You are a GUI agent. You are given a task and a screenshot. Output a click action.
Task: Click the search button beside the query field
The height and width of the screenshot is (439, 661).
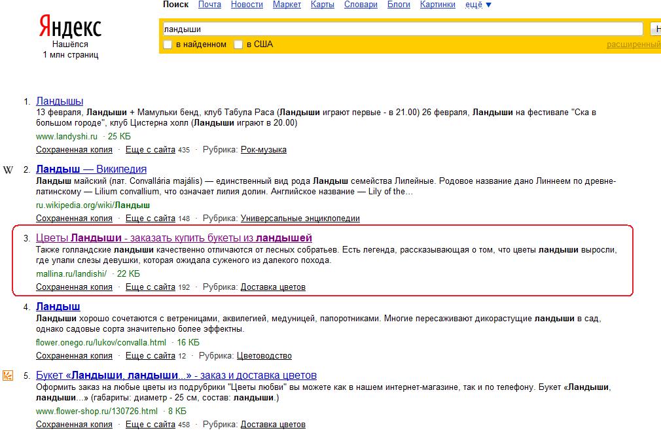point(656,29)
